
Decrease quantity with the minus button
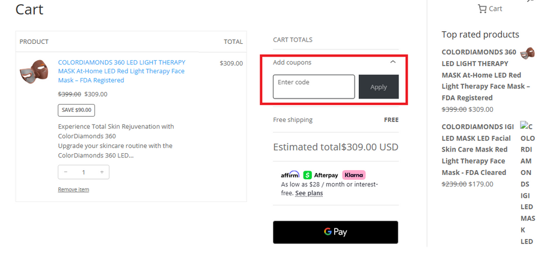click(x=66, y=172)
